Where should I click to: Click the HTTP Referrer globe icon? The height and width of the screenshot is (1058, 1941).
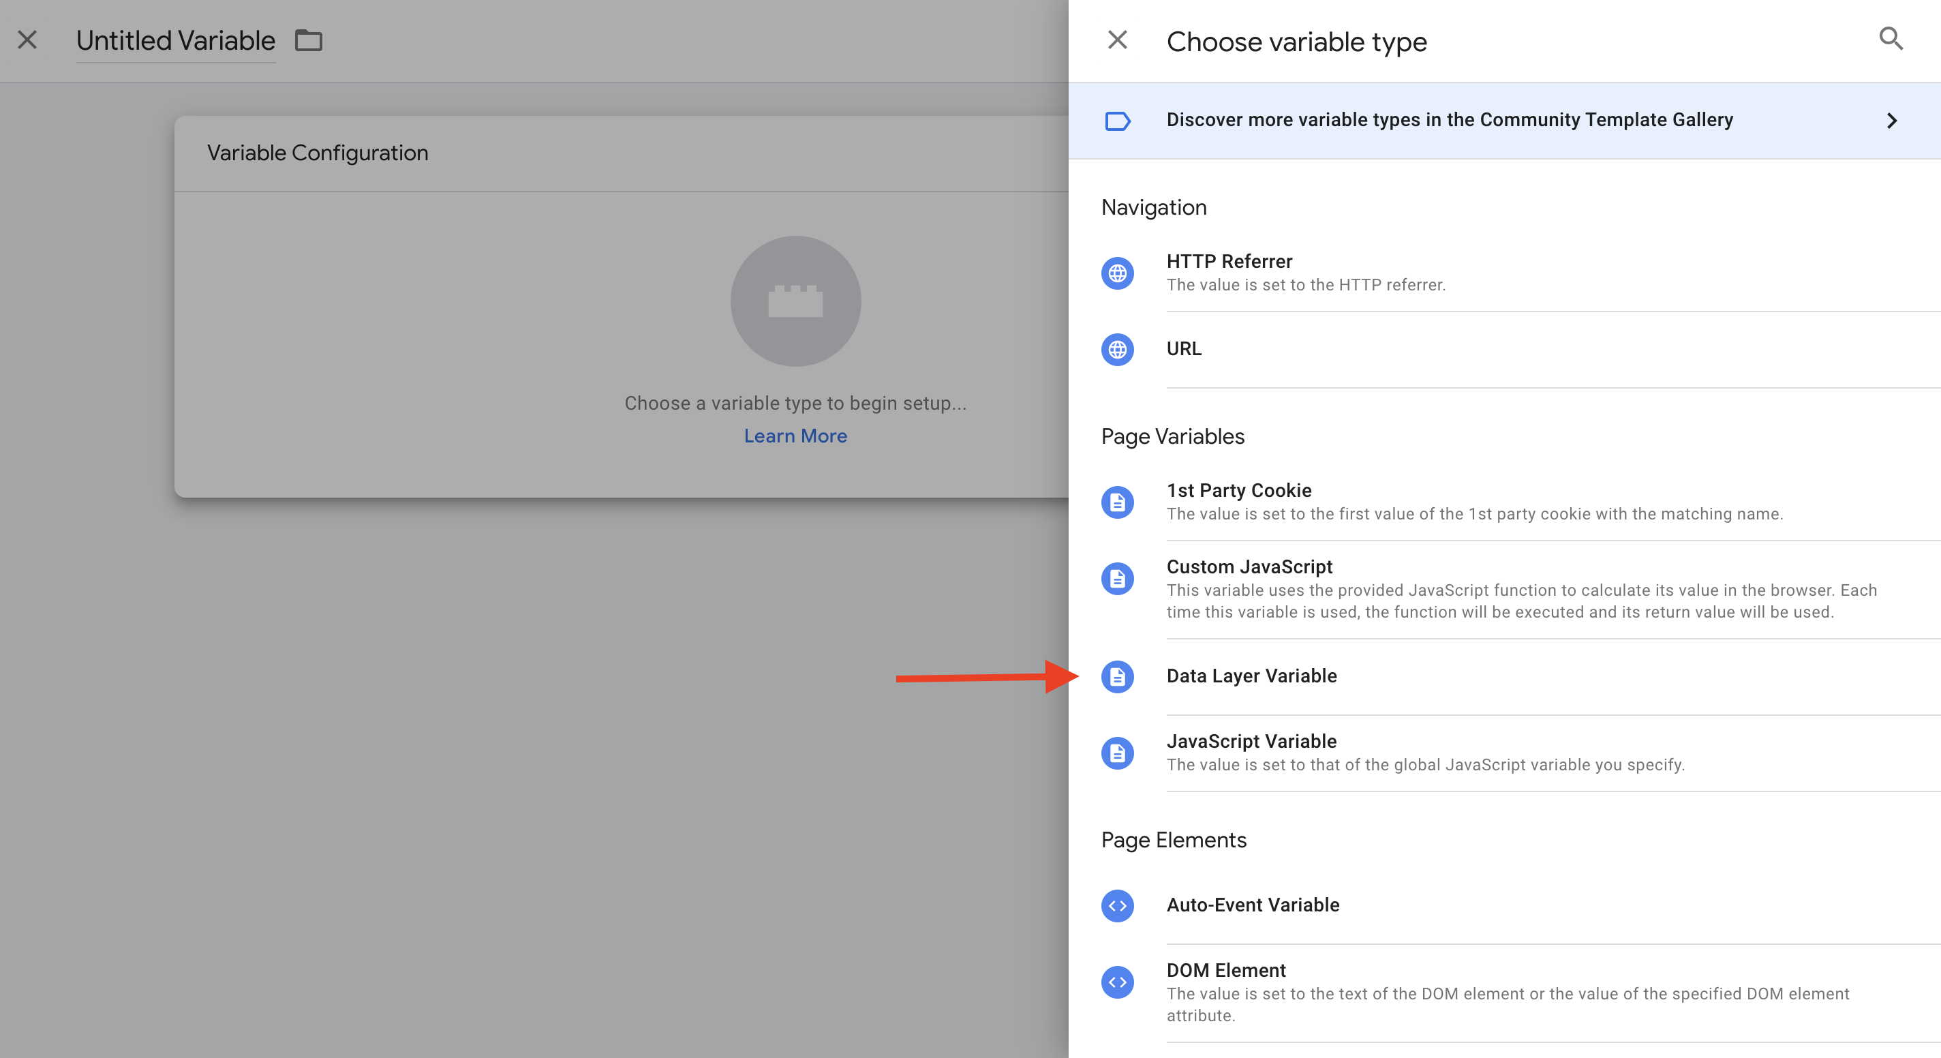click(x=1116, y=273)
